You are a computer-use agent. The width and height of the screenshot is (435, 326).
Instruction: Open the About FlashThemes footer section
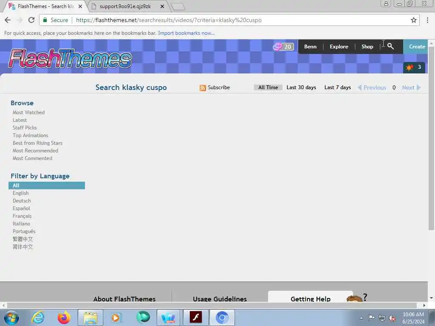click(124, 298)
